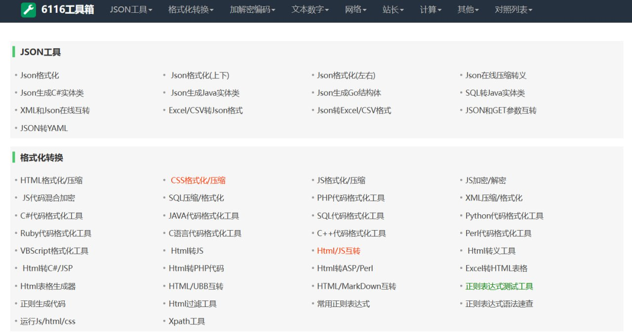Open the red Html/JS互转 link
The width and height of the screenshot is (632, 336).
[339, 251]
